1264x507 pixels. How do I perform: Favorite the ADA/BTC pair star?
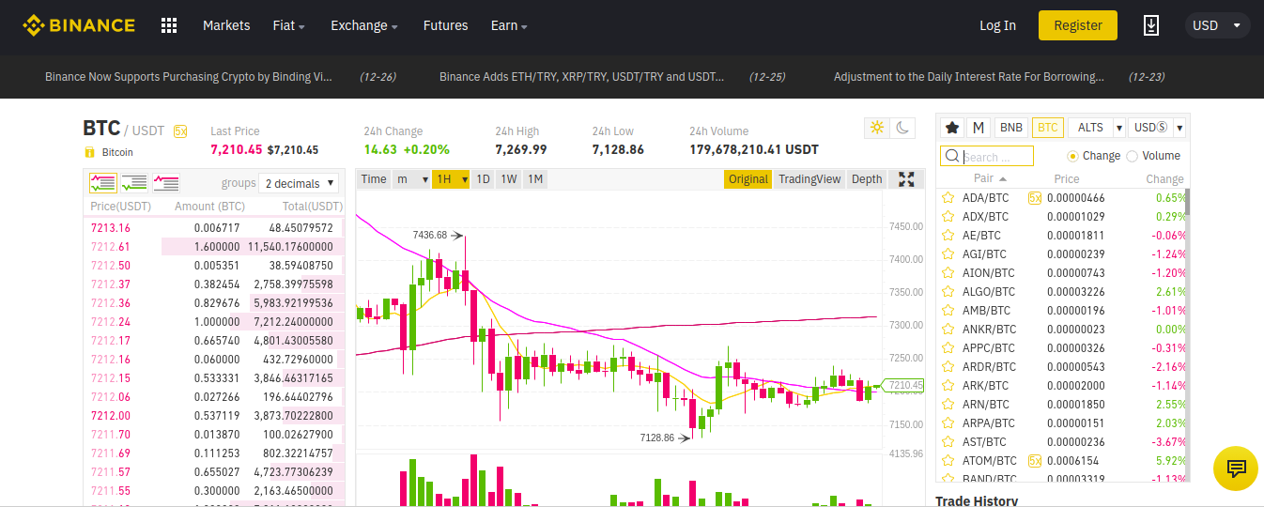[948, 198]
